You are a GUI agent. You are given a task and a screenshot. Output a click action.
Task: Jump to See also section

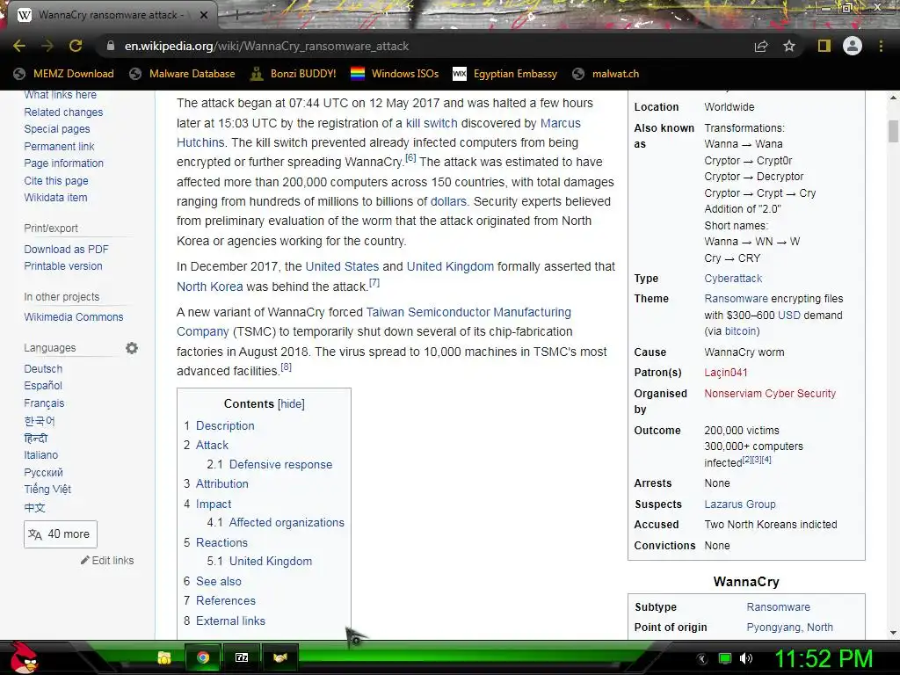point(219,582)
